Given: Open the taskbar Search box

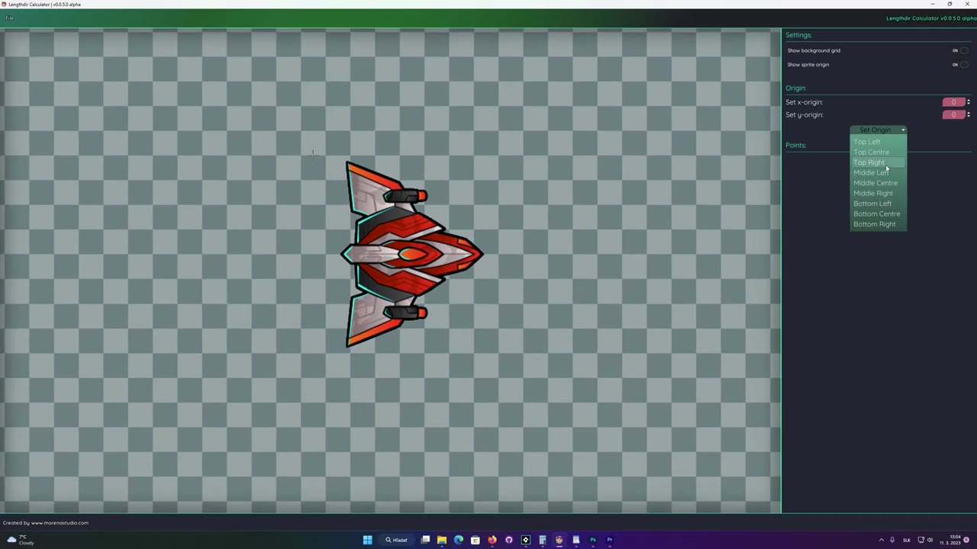Looking at the screenshot, I should (x=397, y=540).
